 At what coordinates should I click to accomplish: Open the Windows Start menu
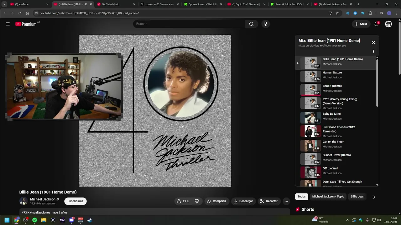pos(7,220)
